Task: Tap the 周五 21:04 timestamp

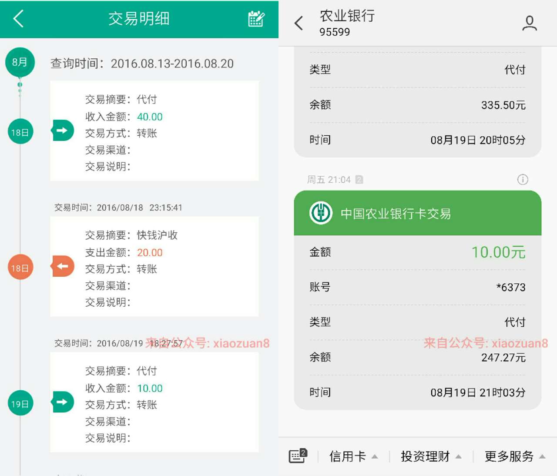Action: pyautogui.click(x=329, y=180)
